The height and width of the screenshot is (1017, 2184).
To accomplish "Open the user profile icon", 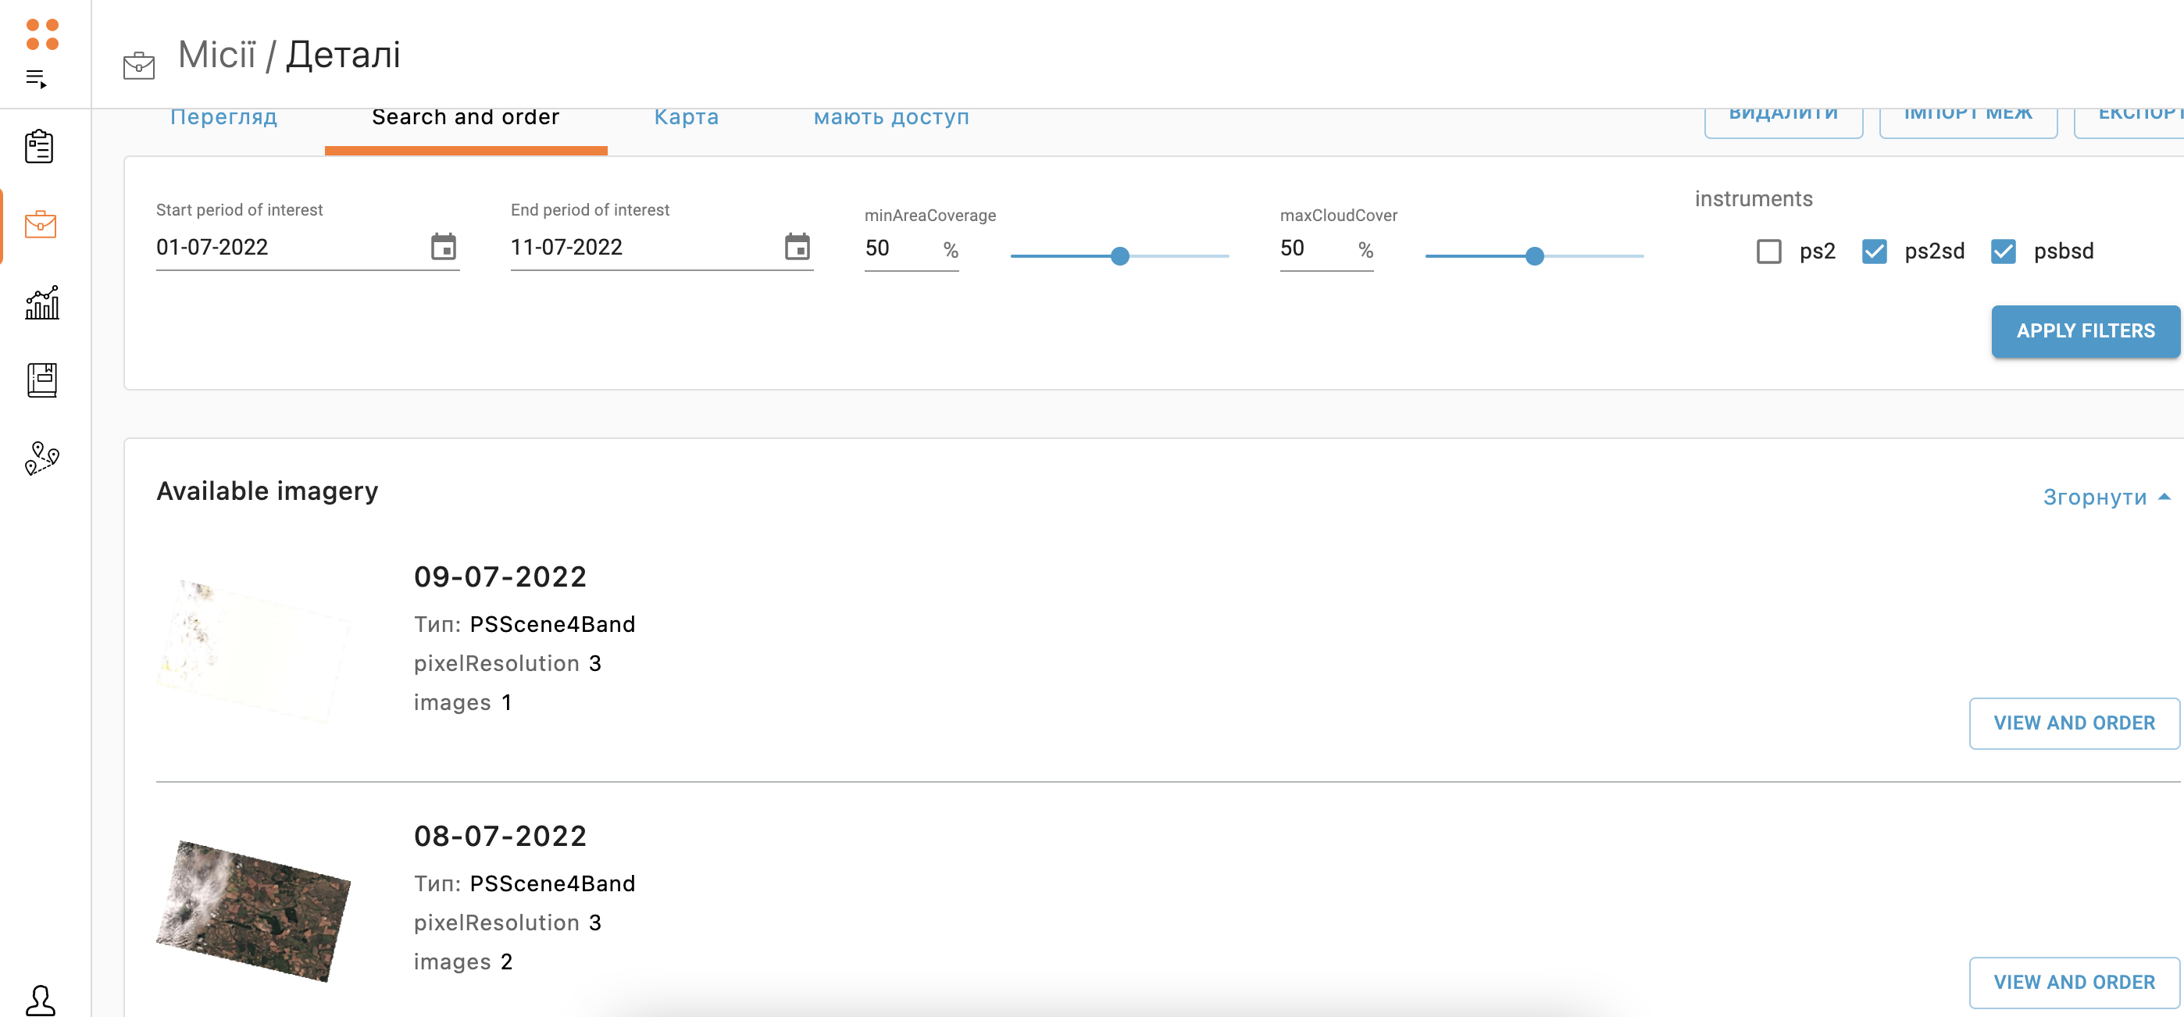I will pyautogui.click(x=40, y=1000).
